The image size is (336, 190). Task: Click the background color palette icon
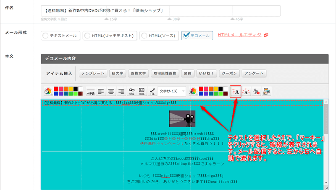click(48, 91)
